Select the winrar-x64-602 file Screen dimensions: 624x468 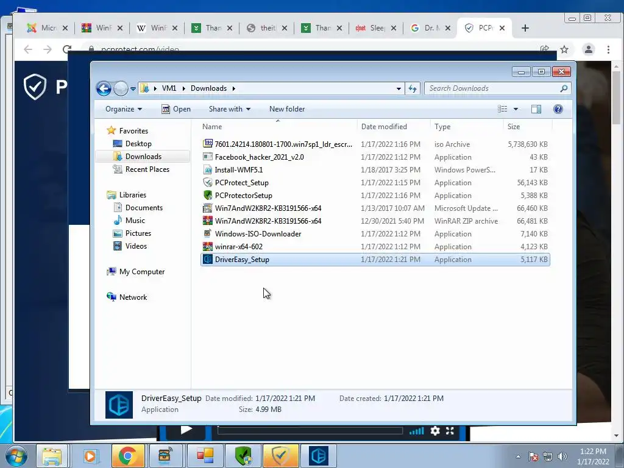375,247
